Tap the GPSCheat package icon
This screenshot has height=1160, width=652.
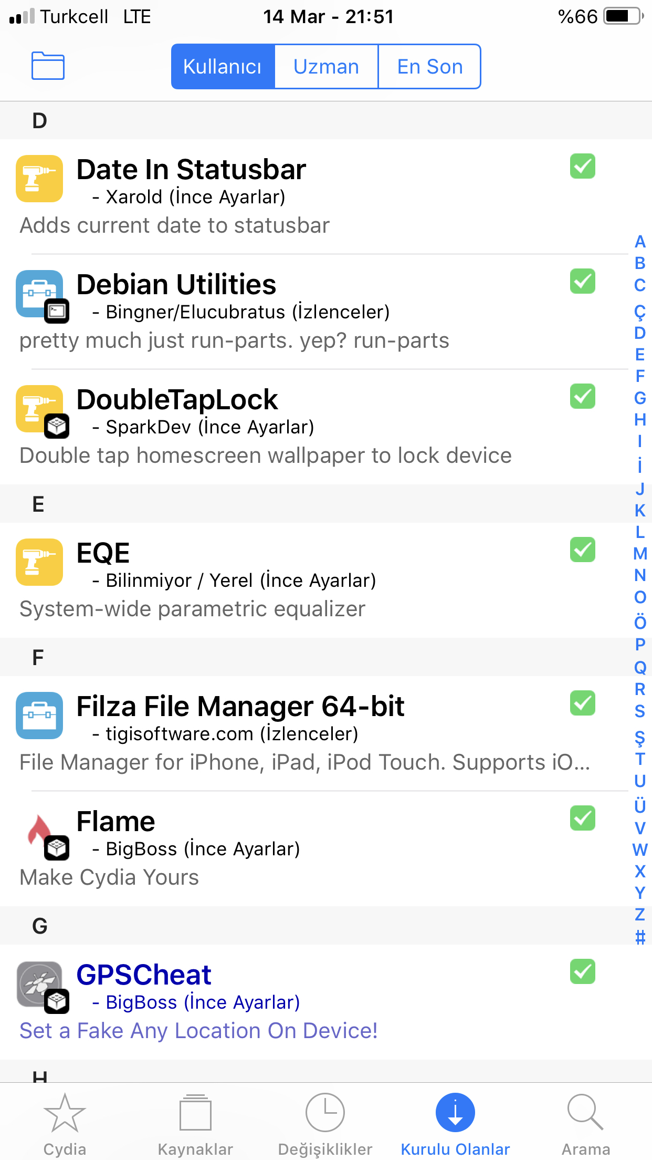(40, 984)
